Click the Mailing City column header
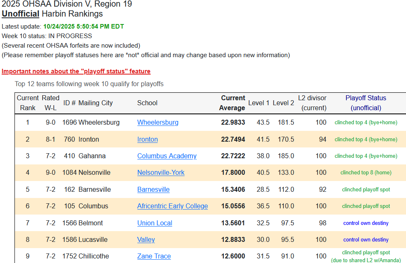The height and width of the screenshot is (263, 406). 95,103
